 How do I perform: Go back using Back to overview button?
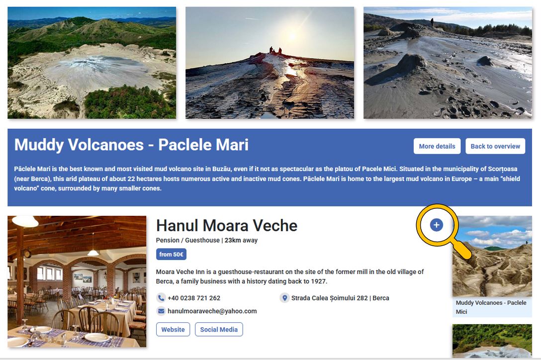[x=495, y=146]
